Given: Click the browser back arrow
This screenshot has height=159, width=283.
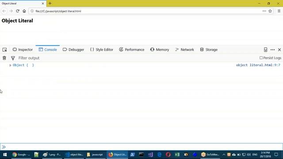Looking at the screenshot, I should [x=4, y=11].
